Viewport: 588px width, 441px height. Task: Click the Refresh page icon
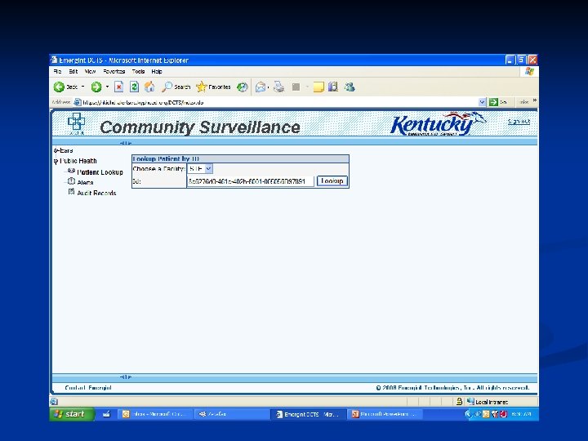[x=134, y=87]
